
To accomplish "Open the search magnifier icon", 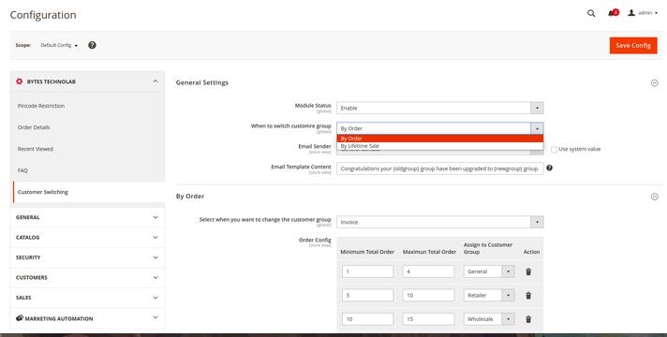I will (591, 13).
